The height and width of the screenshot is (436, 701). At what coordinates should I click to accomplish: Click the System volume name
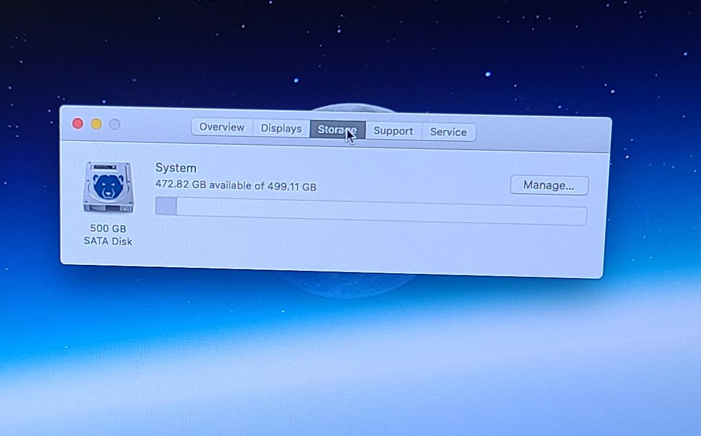(x=176, y=168)
